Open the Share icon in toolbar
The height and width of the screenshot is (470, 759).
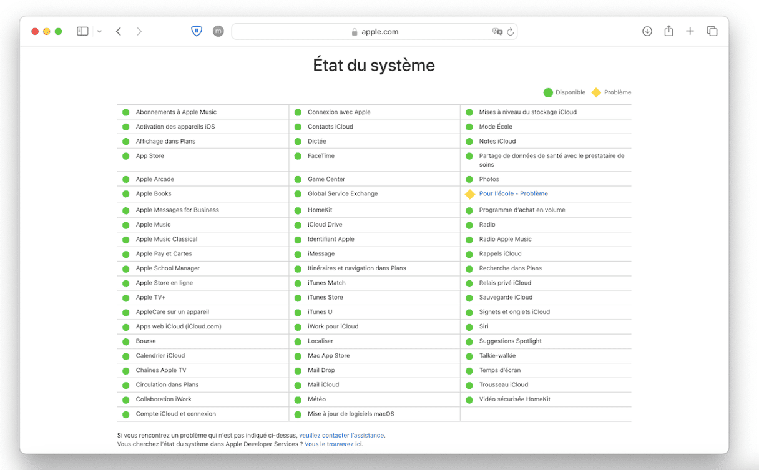click(x=668, y=31)
